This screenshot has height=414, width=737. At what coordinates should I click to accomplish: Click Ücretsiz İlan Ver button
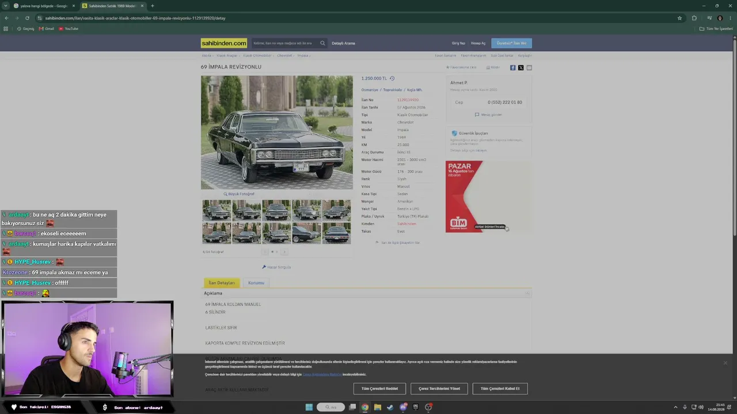[511, 43]
